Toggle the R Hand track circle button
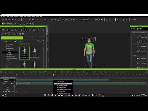The height and width of the screenshot is (111, 148). [14, 90]
